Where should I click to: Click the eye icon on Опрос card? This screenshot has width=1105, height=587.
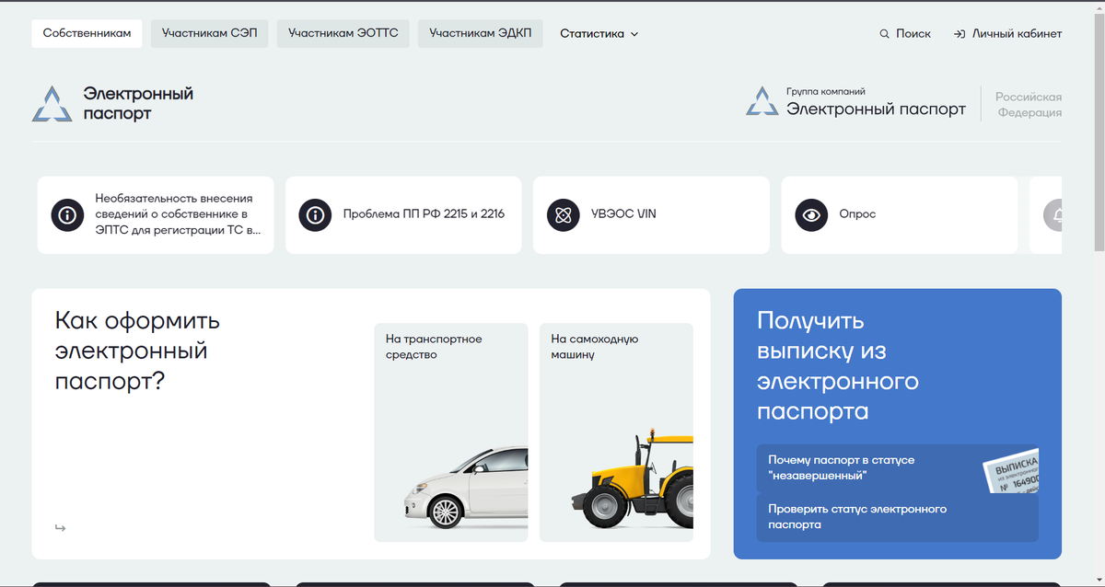point(811,215)
